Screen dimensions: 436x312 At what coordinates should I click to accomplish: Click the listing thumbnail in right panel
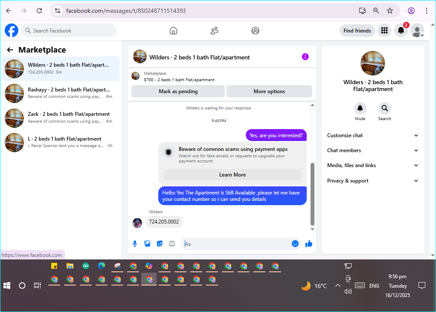click(x=372, y=63)
